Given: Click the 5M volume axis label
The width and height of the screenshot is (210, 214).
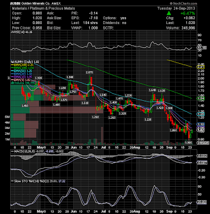Looking at the screenshot, I should (x=7, y=117).
